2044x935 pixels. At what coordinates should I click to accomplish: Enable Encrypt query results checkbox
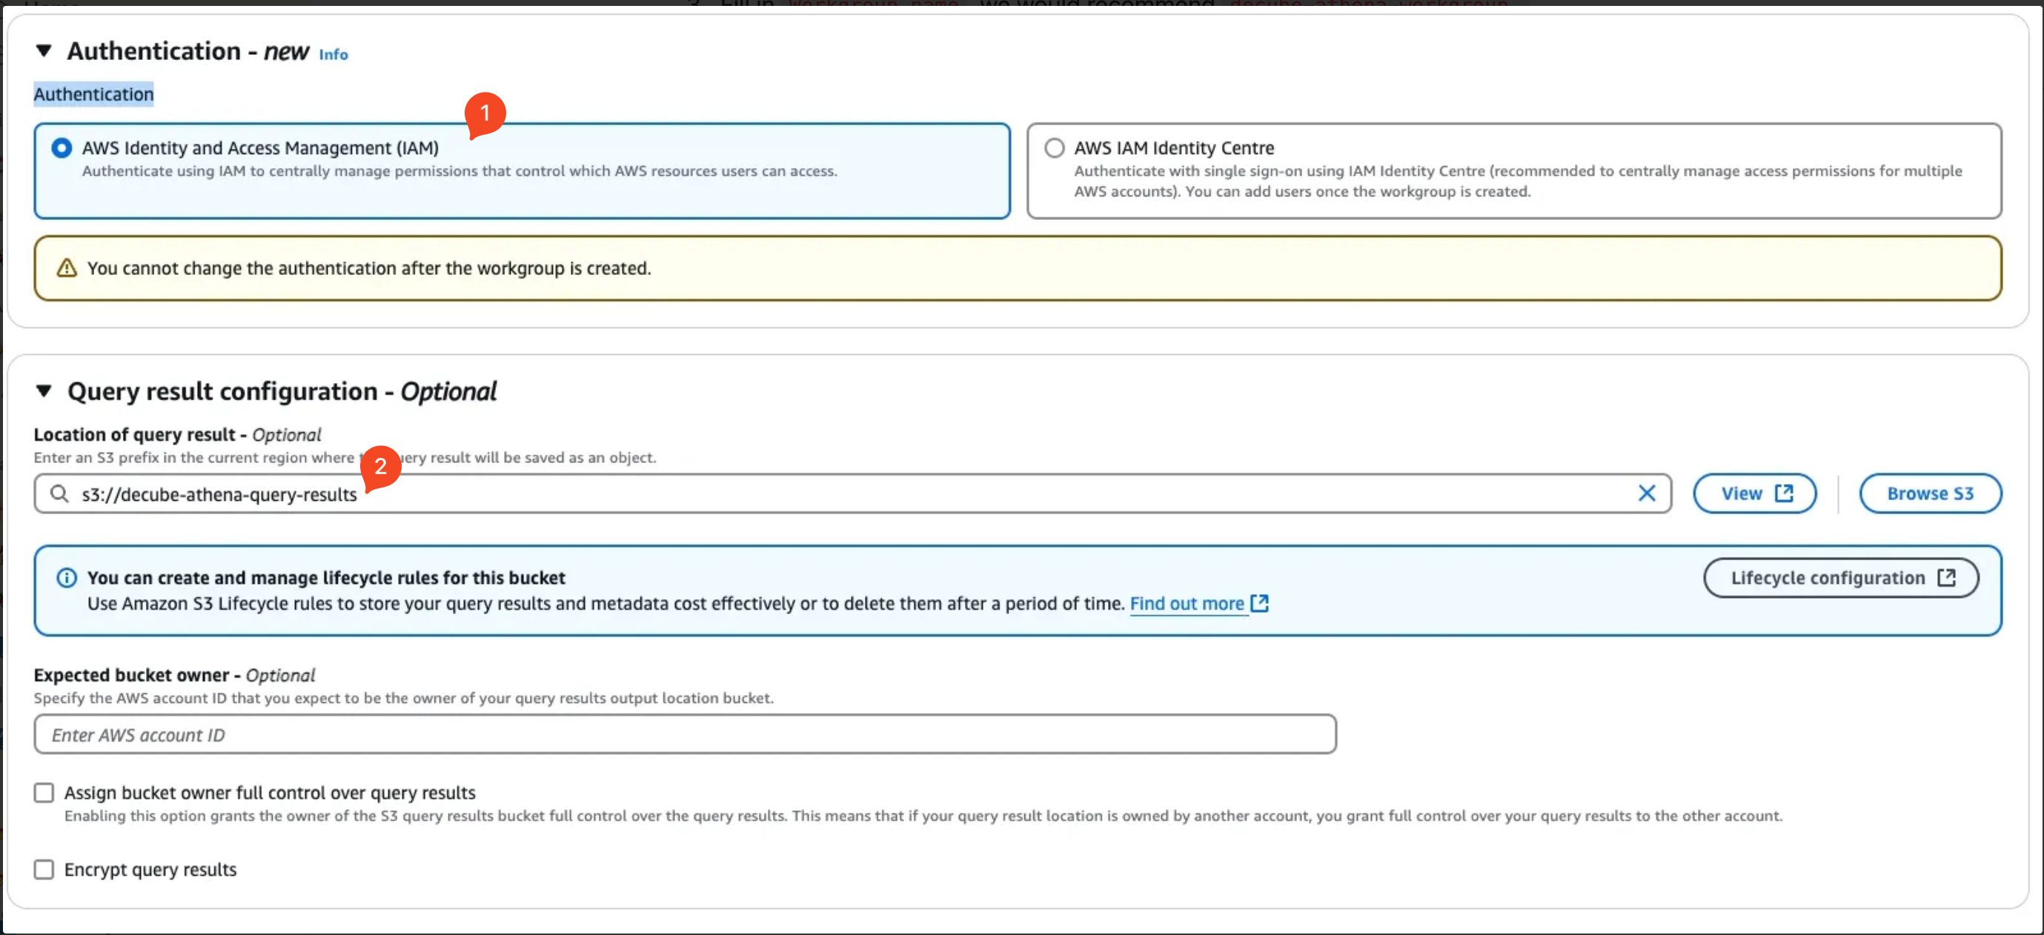[44, 870]
